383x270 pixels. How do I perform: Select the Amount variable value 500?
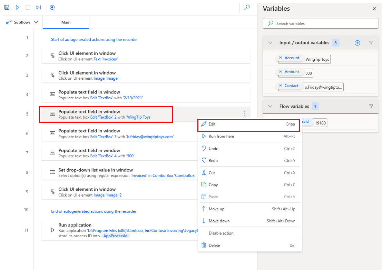[x=308, y=73]
